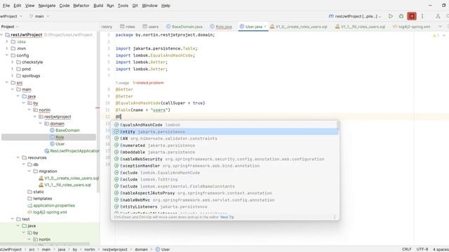Open the popup options dots menu
Screen dimensions: 449x252
click(x=335, y=217)
